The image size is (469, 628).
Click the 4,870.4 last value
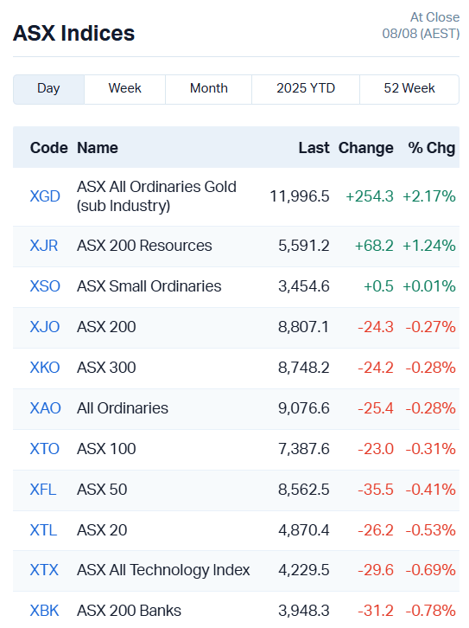point(304,530)
